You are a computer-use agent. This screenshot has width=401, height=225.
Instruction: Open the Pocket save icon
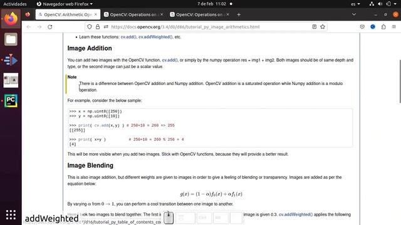(x=362, y=26)
